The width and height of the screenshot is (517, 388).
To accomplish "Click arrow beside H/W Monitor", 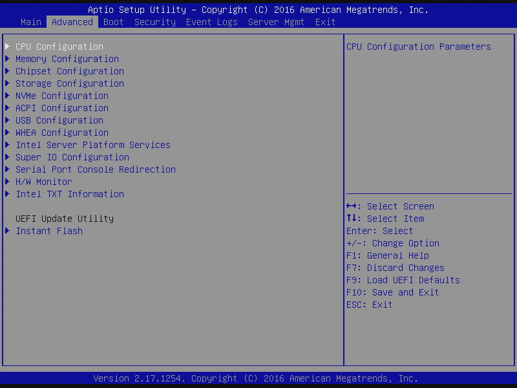I will coord(8,182).
